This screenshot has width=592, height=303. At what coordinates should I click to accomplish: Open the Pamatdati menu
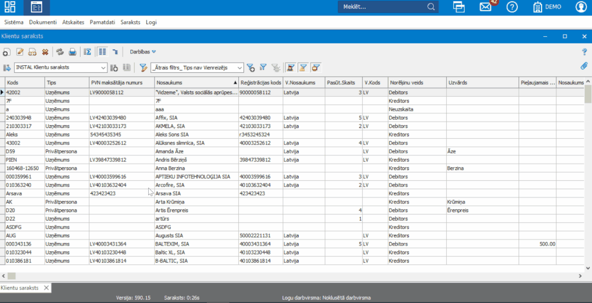103,22
